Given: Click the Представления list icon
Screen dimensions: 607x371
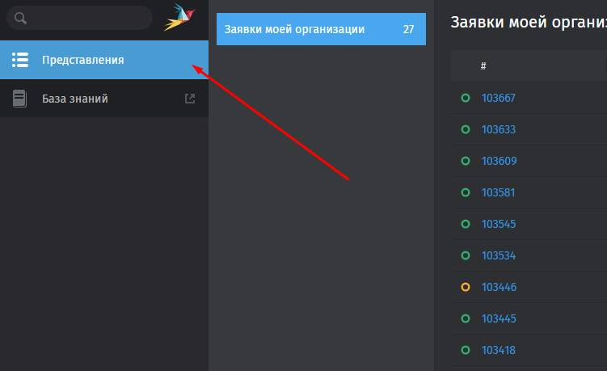Looking at the screenshot, I should (x=20, y=60).
